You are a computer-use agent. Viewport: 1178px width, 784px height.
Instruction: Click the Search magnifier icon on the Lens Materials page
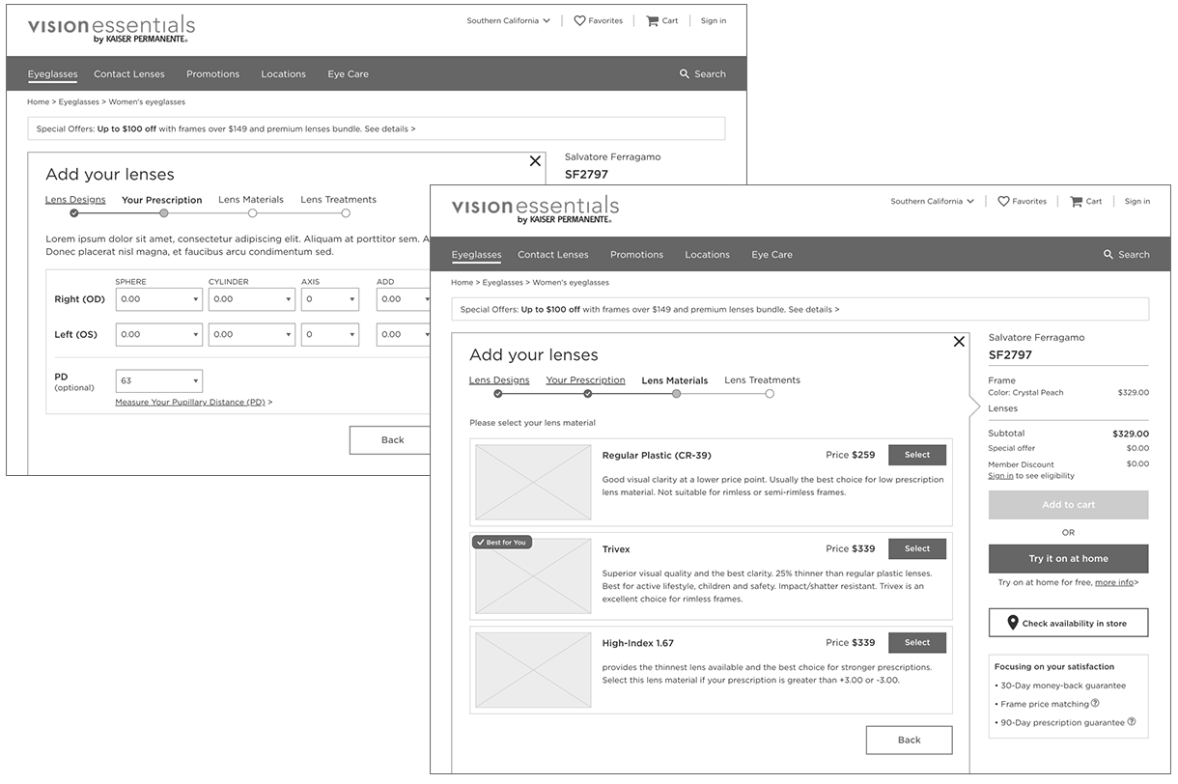point(1108,255)
